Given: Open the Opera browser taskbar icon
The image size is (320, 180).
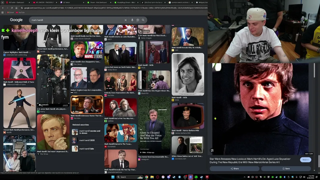Looking at the screenshot, I should click(x=157, y=177).
